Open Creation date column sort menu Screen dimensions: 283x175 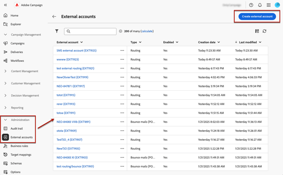(218, 43)
